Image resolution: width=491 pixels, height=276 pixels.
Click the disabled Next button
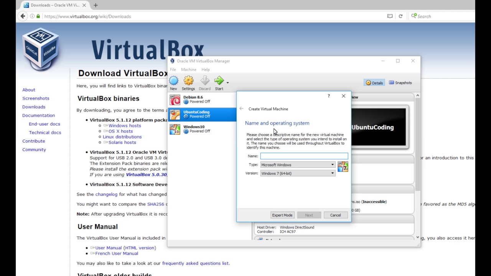point(309,215)
